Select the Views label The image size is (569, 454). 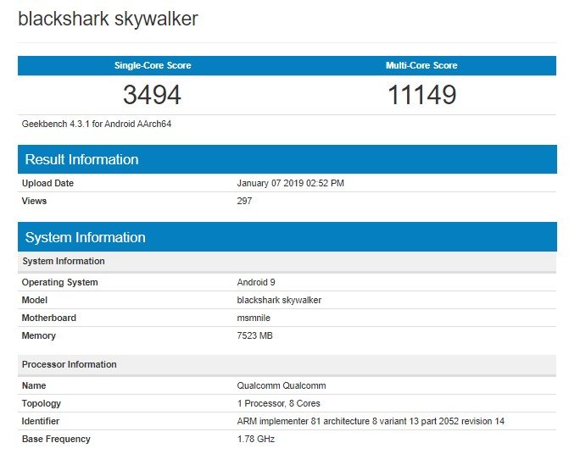pos(34,201)
